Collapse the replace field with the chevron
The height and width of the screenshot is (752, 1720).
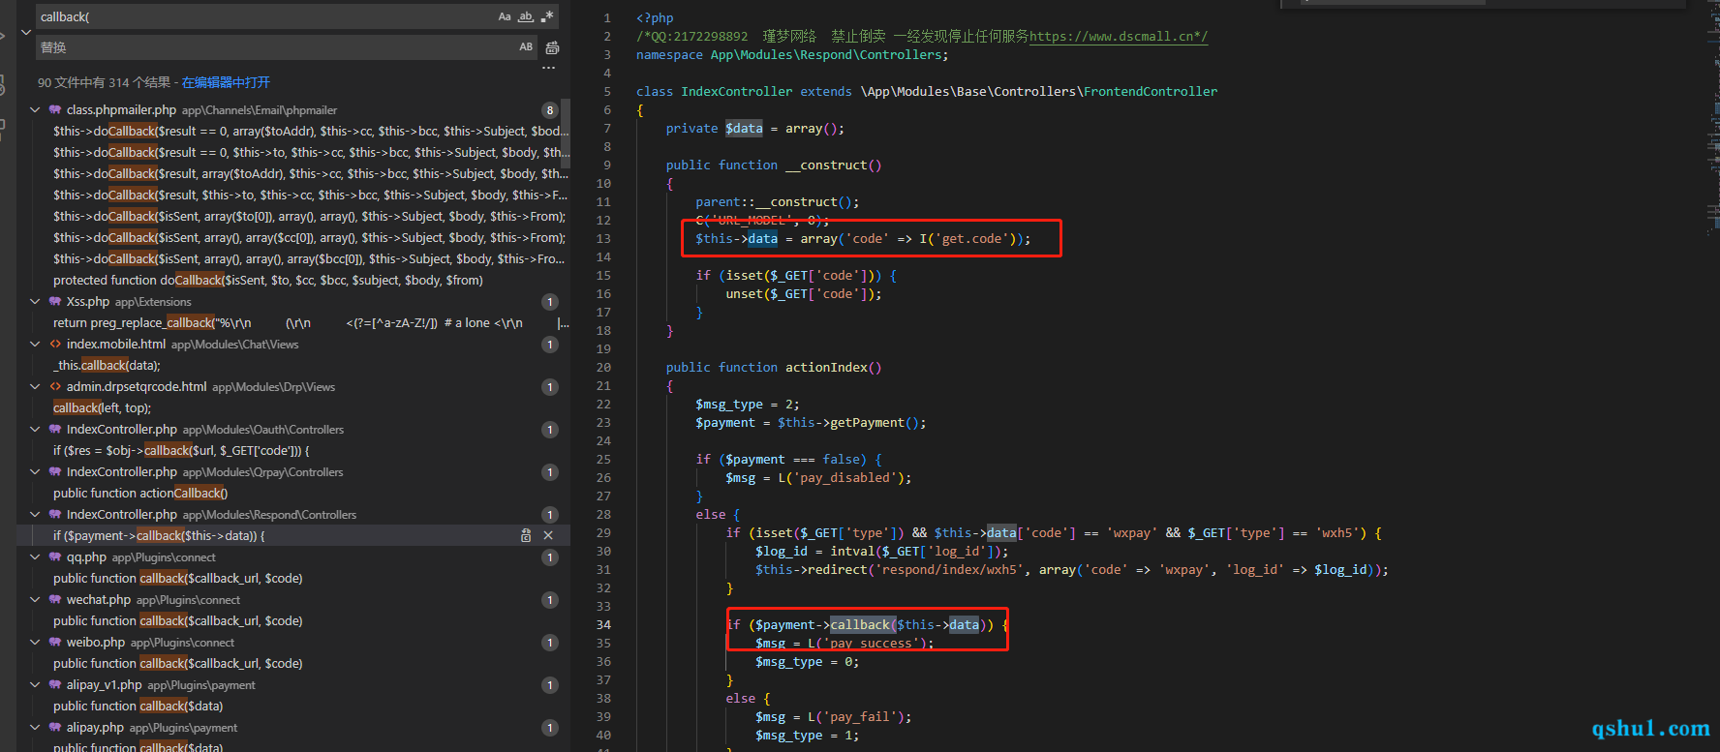26,32
